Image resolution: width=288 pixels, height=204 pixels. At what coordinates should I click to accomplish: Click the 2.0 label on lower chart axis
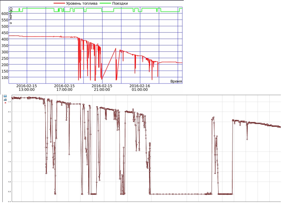[9, 162]
